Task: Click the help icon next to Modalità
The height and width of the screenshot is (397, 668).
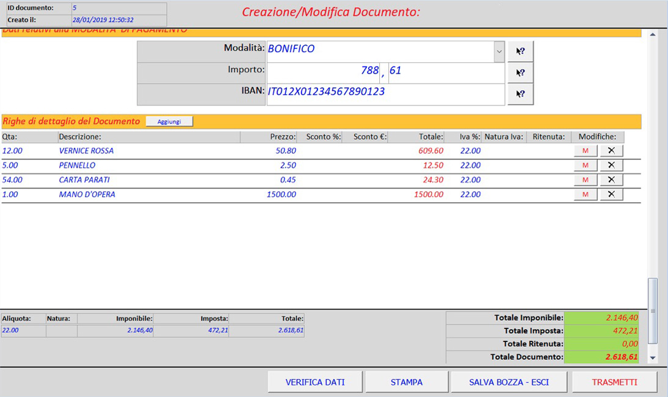Action: pos(520,51)
